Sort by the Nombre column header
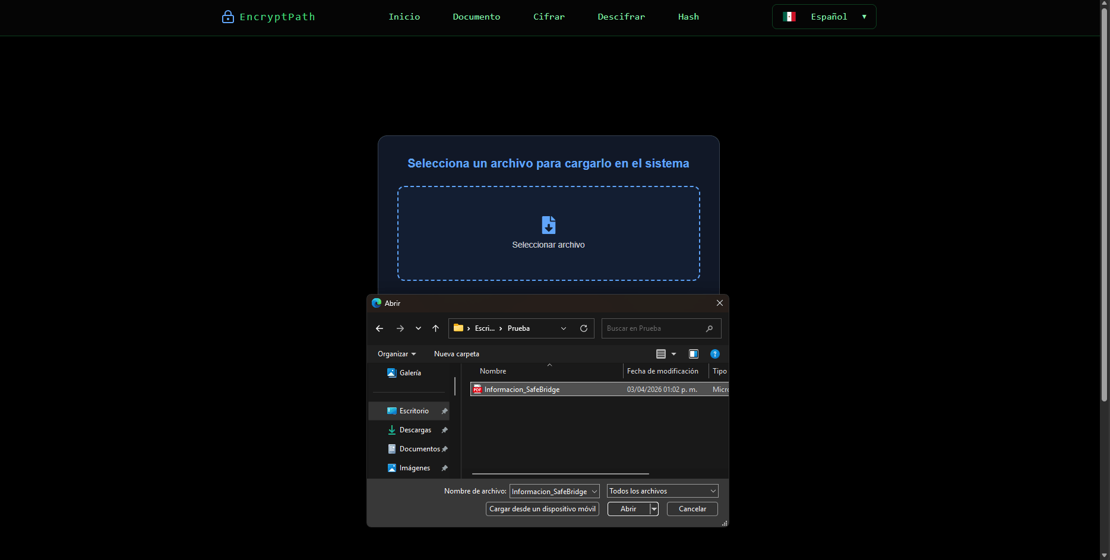Image resolution: width=1110 pixels, height=560 pixels. click(493, 371)
